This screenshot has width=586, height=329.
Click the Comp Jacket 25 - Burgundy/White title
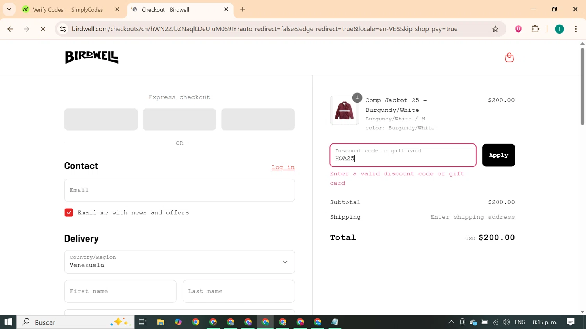pos(396,105)
